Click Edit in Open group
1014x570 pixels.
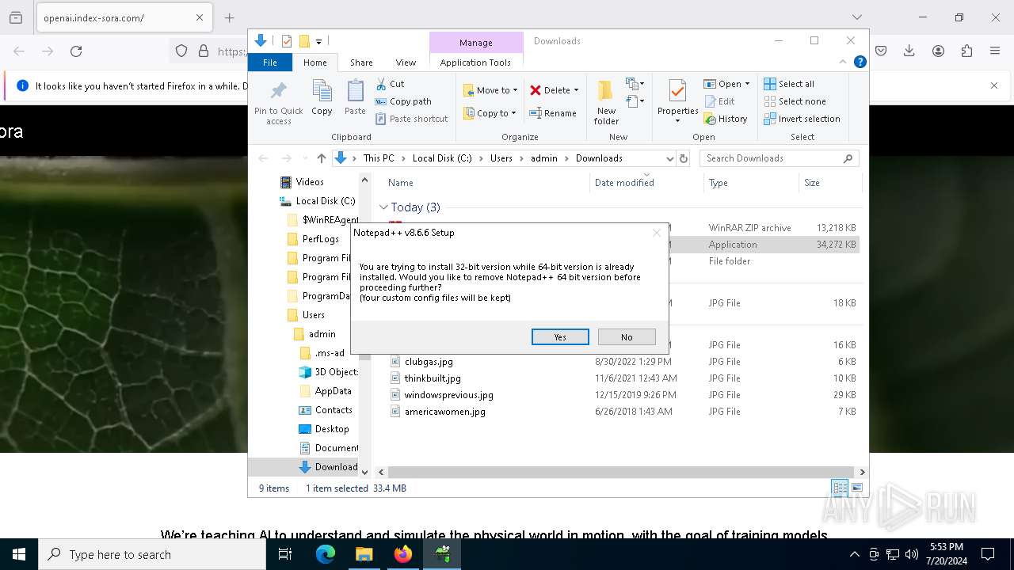tap(719, 101)
